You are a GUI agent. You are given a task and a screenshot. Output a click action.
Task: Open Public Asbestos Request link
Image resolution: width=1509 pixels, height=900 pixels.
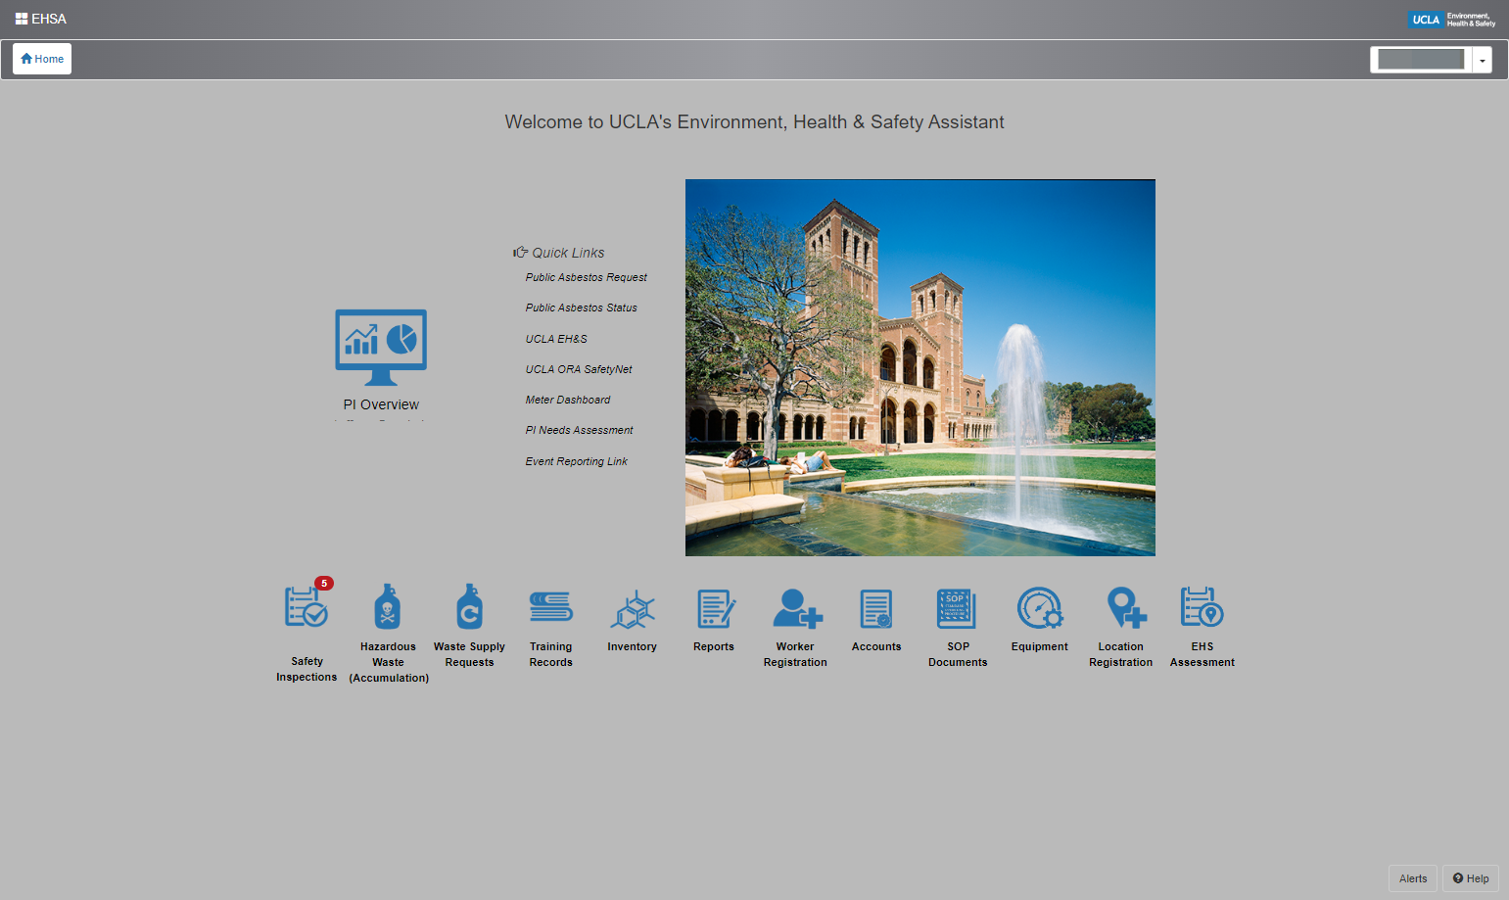586,277
